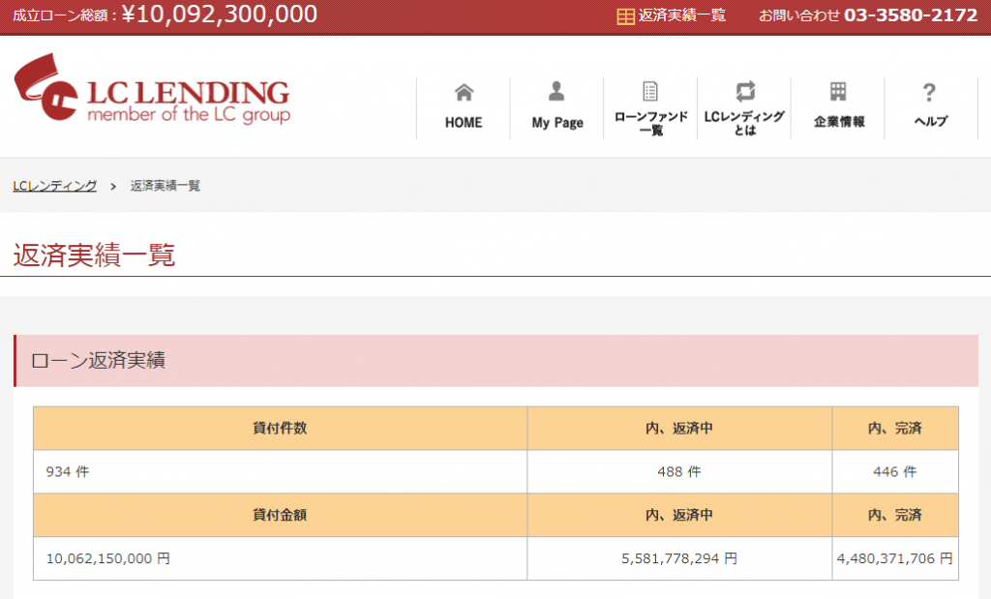This screenshot has height=599, width=991.
Task: Open the LCレンディングとは menu label
Action: pos(744,123)
